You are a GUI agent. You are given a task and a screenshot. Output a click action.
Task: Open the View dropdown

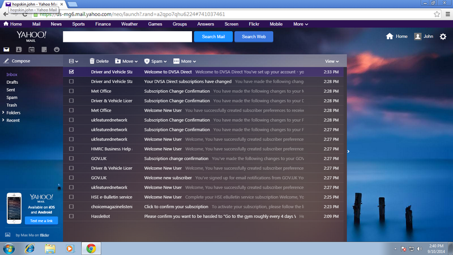tap(332, 61)
